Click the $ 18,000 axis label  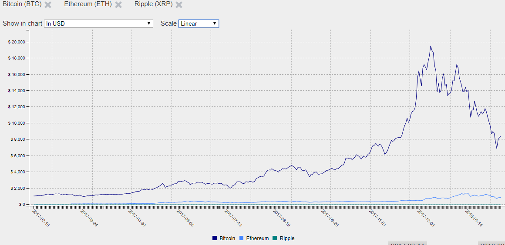pyautogui.click(x=17, y=58)
